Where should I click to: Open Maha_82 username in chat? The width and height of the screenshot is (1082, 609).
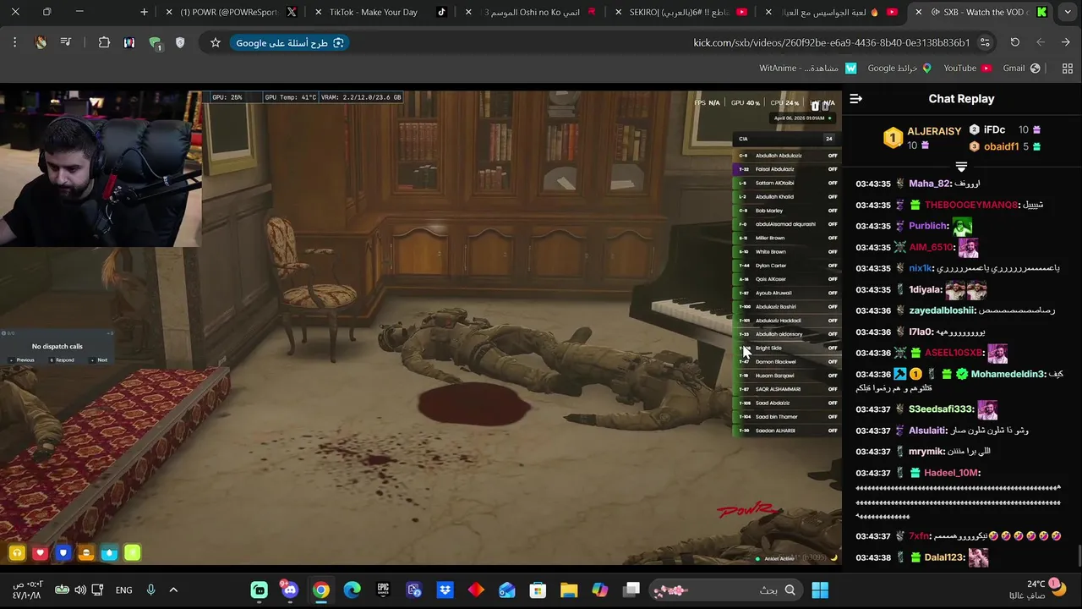coord(931,184)
